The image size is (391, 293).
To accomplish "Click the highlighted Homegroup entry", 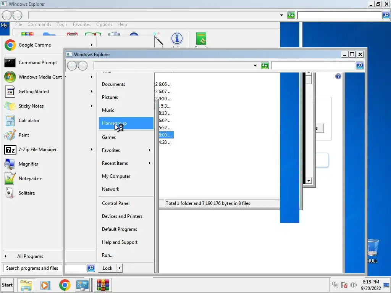I will coord(126,123).
